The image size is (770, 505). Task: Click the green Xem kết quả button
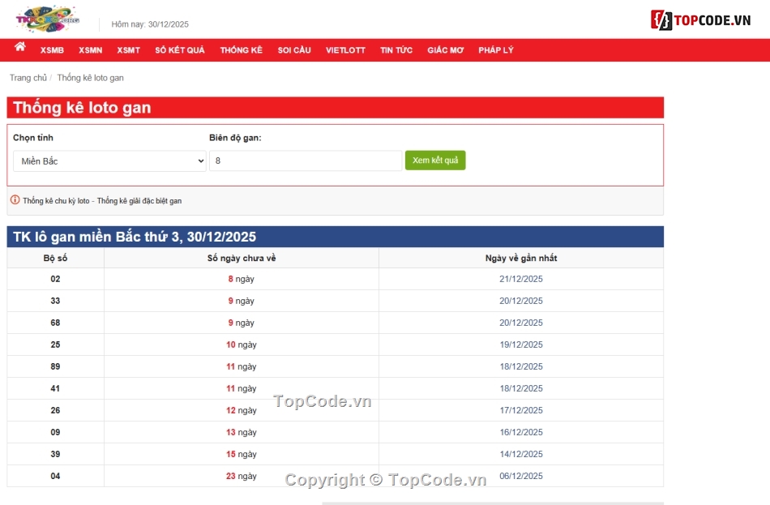point(435,160)
